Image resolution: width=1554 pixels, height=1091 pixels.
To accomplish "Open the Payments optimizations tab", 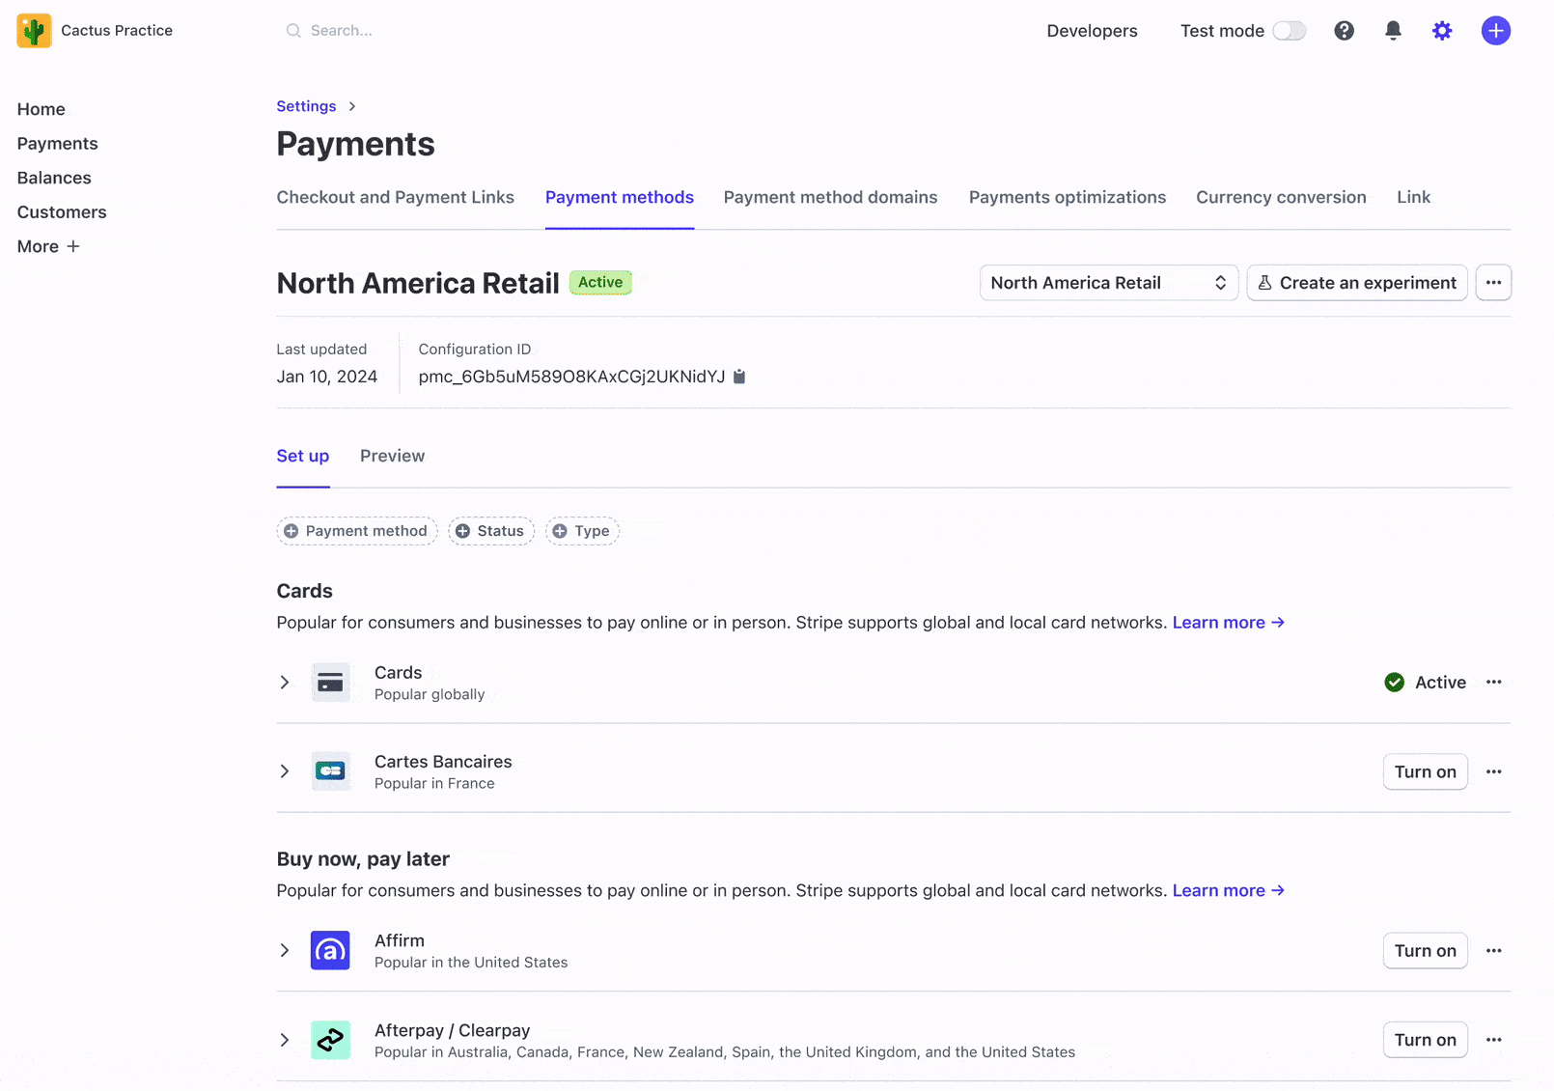I will [1068, 197].
